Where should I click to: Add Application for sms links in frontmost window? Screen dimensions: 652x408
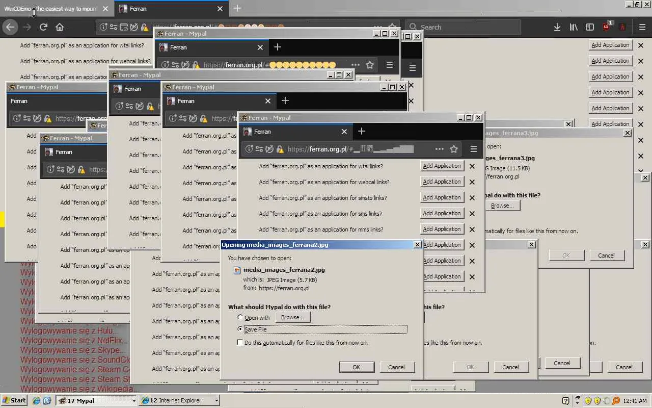(x=442, y=213)
